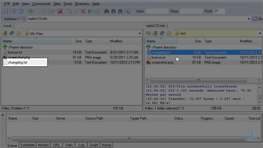Click the User input field

pyautogui.click(x=157, y=11)
